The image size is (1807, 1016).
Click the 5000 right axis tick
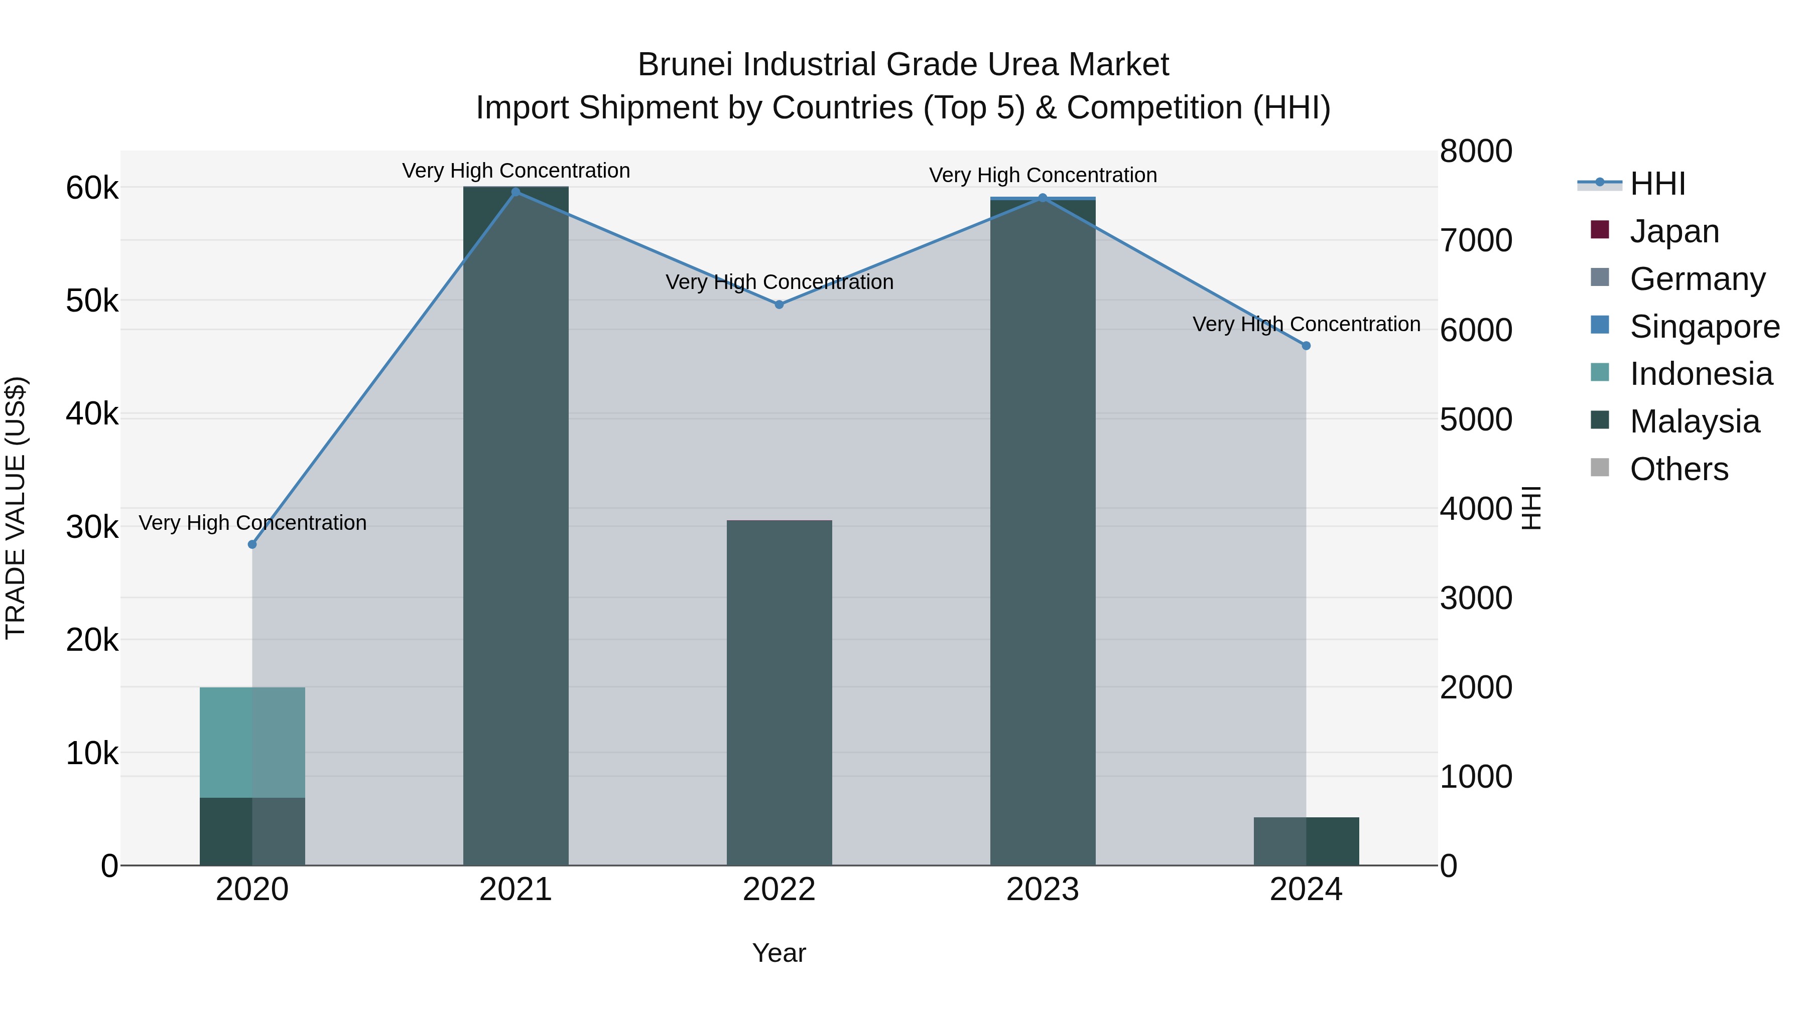(x=1476, y=419)
